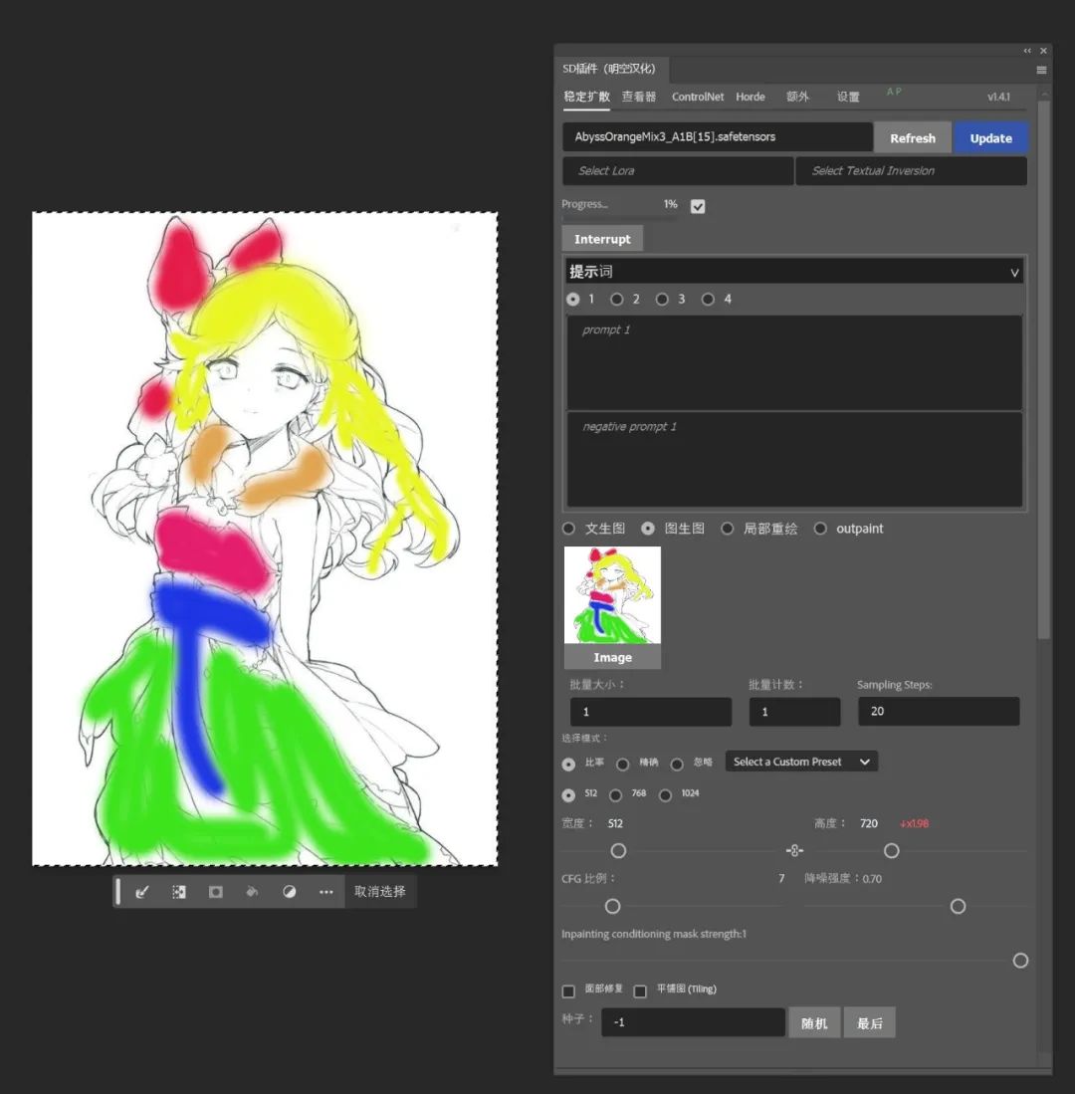Select the modify-selection brush icon in the contextual bar
Screen dimensions: 1075x1094
tap(142, 892)
